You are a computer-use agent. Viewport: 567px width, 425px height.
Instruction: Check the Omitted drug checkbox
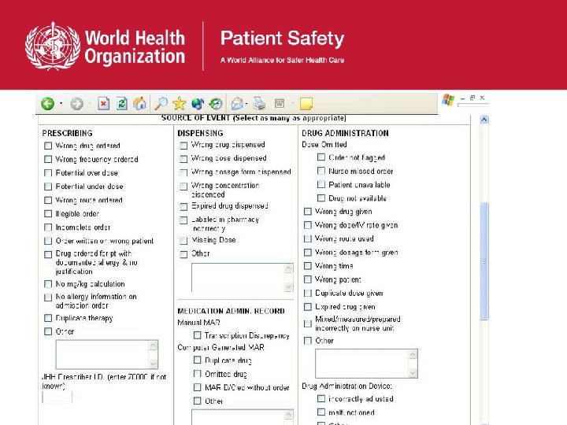point(198,374)
